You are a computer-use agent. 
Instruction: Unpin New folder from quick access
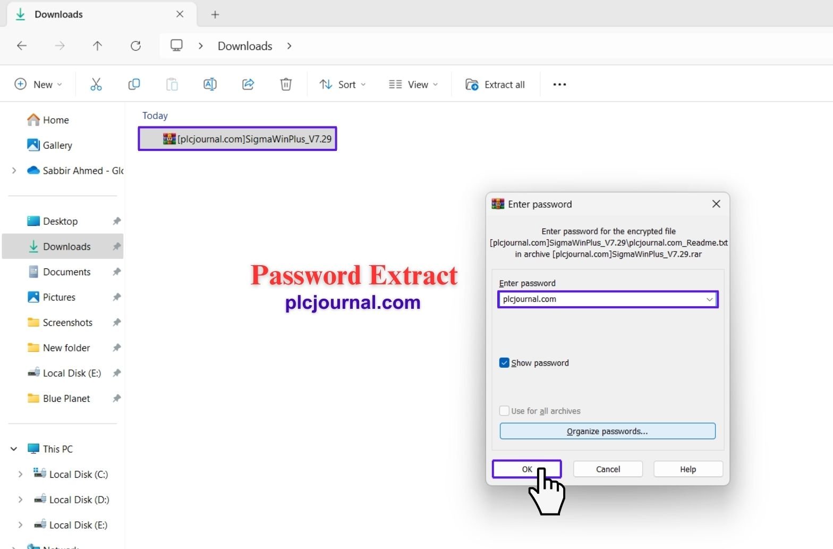pyautogui.click(x=117, y=348)
